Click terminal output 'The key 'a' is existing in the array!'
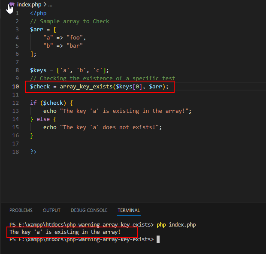 click(x=65, y=232)
